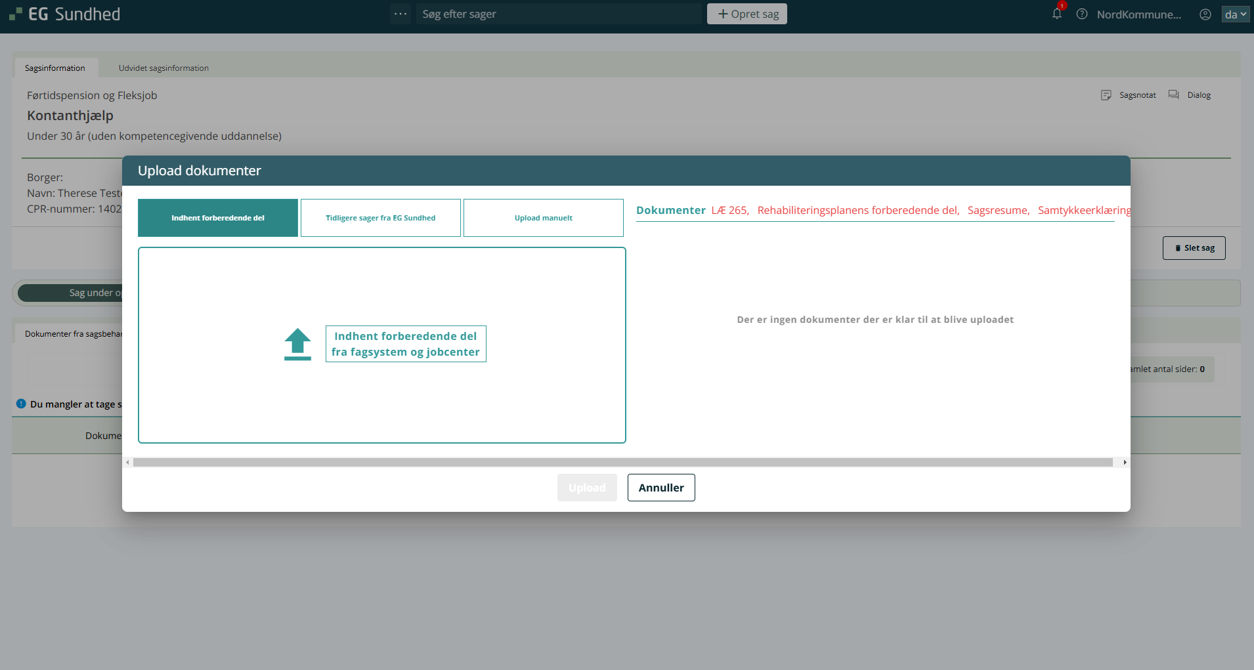This screenshot has height=670, width=1254.
Task: Open the help question mark icon
Action: (x=1082, y=14)
